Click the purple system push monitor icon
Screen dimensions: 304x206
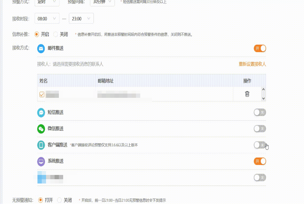pos(41,161)
